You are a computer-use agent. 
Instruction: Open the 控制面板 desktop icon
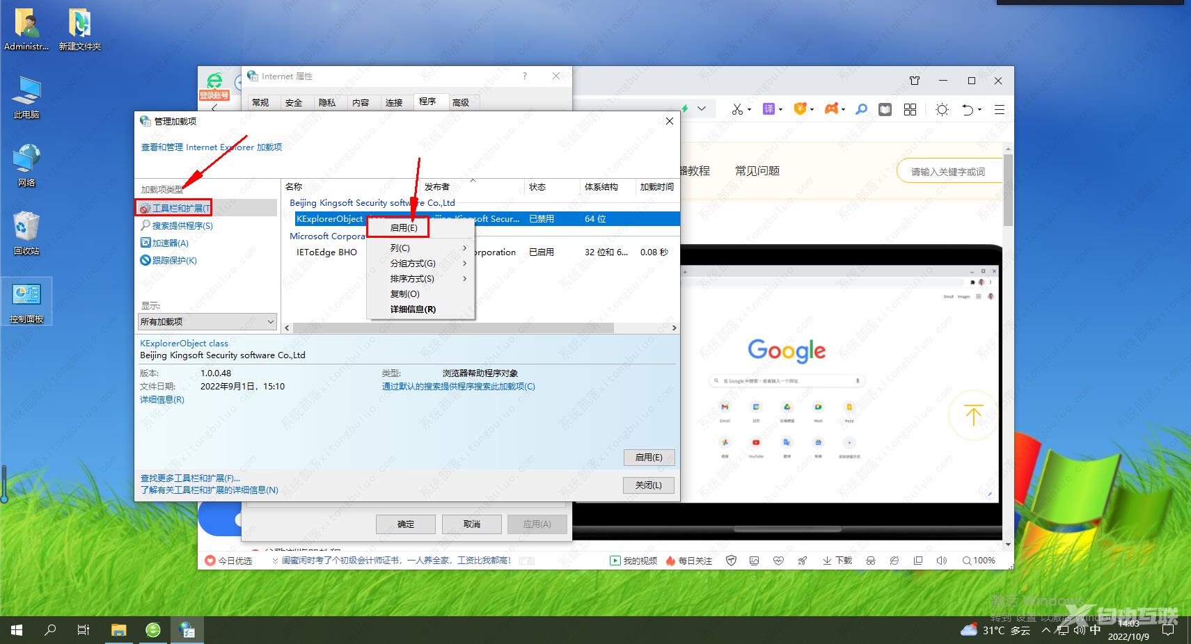click(26, 303)
